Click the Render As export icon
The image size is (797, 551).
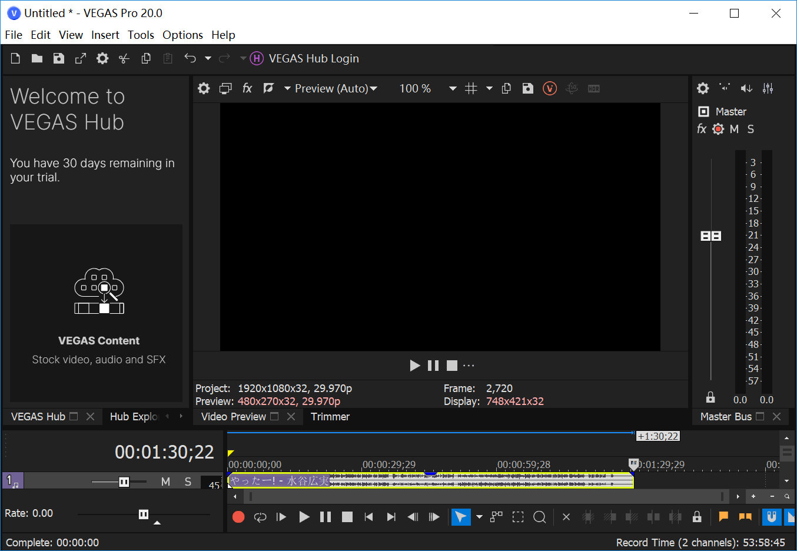pyautogui.click(x=81, y=58)
